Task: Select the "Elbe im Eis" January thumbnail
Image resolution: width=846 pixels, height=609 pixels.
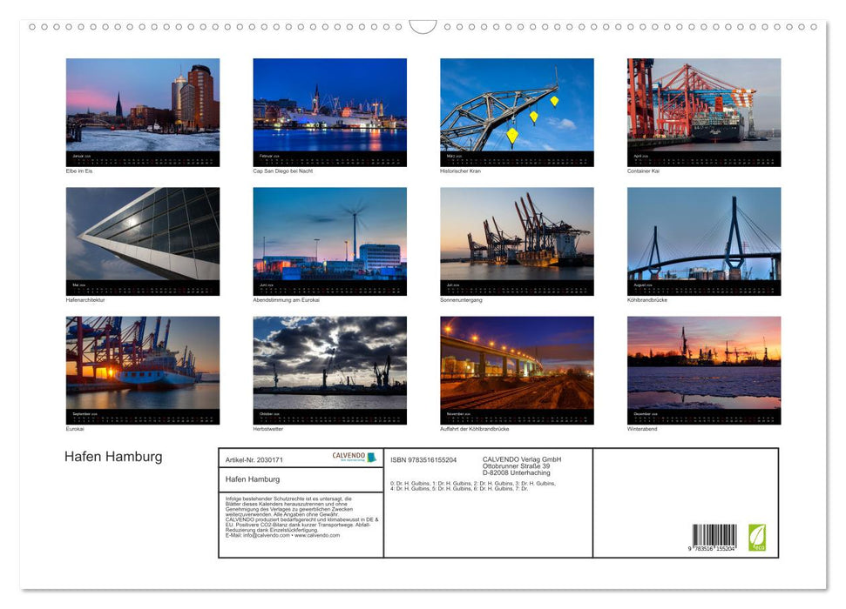Action: 142,109
